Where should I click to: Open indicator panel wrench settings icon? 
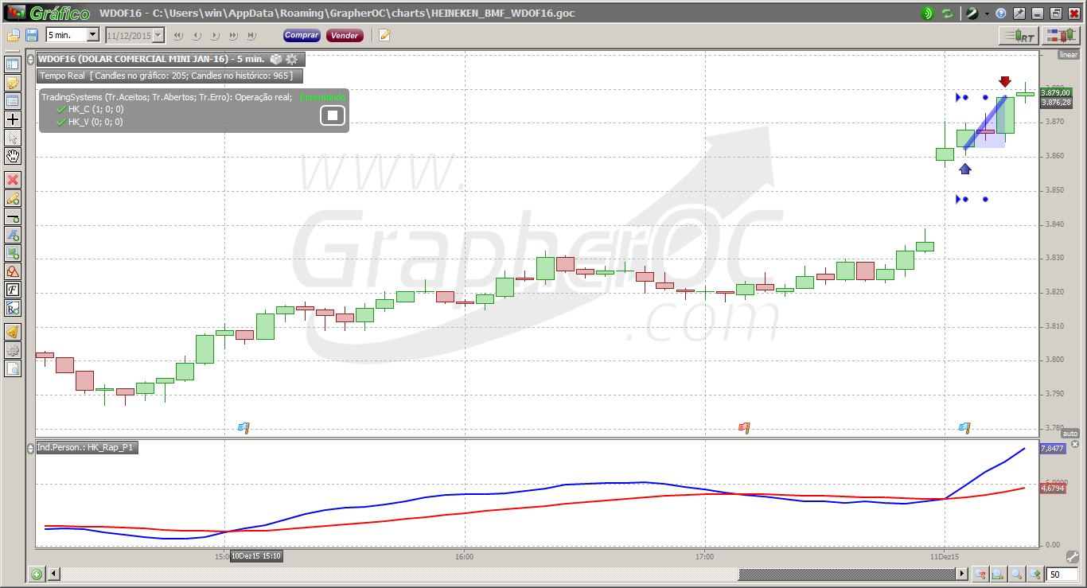point(1071,556)
